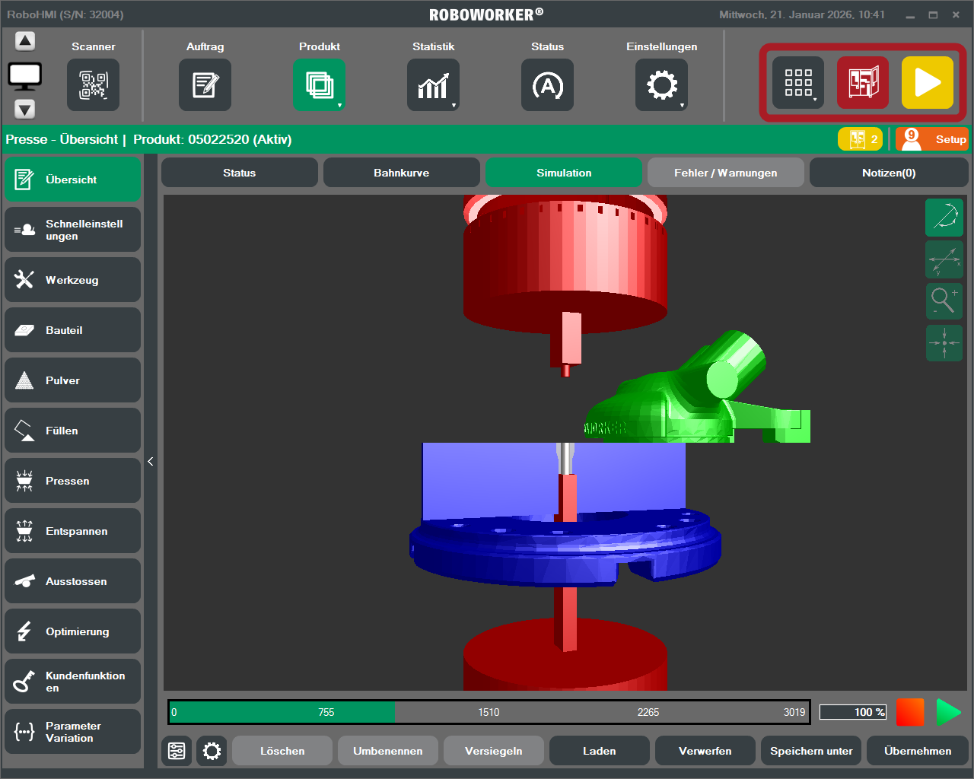Click the Verwerfen button
The image size is (974, 779).
coord(705,751)
